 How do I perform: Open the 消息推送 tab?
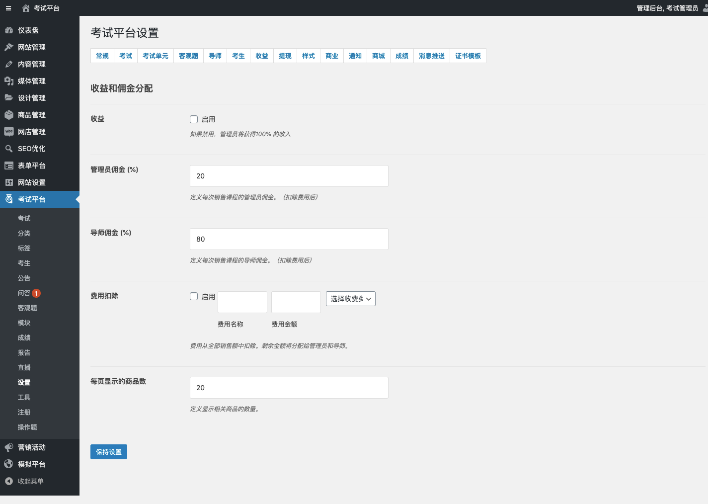(432, 56)
